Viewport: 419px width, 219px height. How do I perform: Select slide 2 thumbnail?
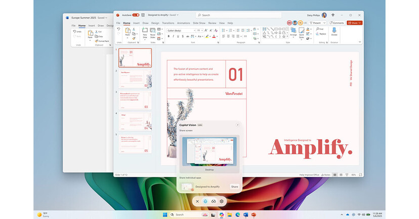pyautogui.click(x=135, y=79)
